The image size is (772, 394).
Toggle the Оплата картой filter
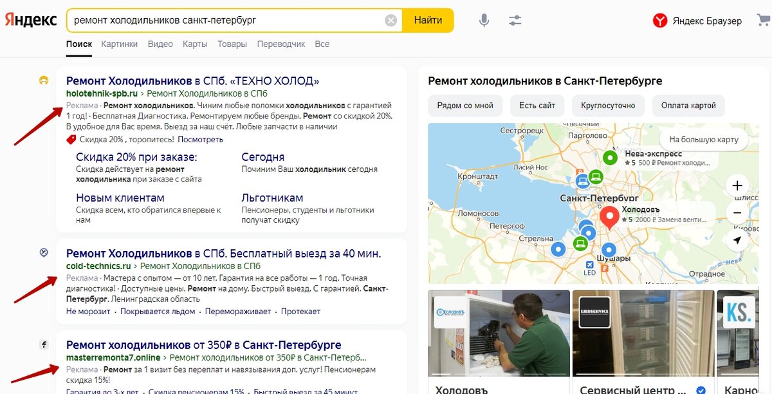(x=688, y=105)
